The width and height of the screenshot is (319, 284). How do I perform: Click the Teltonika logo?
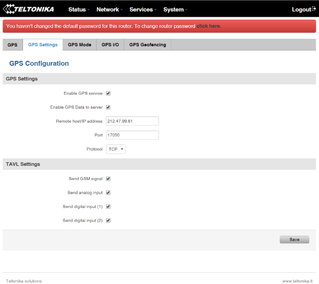(x=29, y=9)
